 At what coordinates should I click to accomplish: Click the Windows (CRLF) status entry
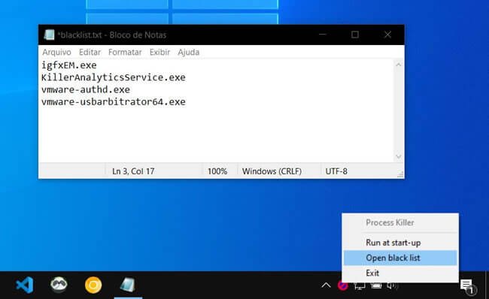[x=272, y=171]
